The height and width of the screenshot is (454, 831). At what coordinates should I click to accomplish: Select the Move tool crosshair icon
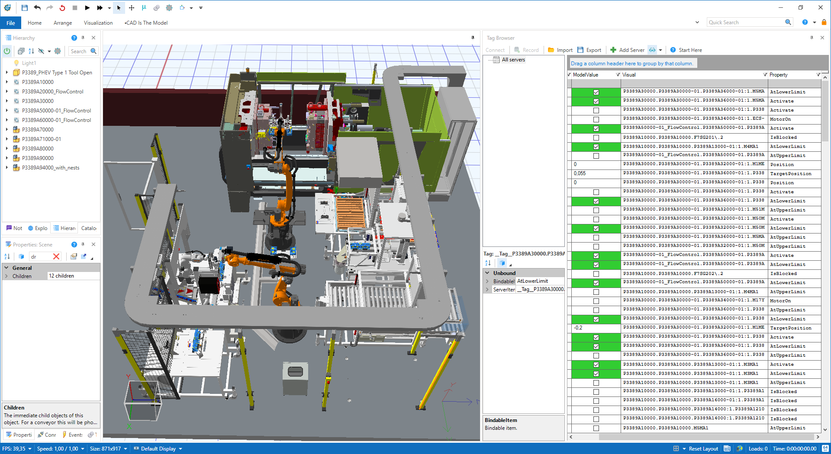[x=132, y=8]
